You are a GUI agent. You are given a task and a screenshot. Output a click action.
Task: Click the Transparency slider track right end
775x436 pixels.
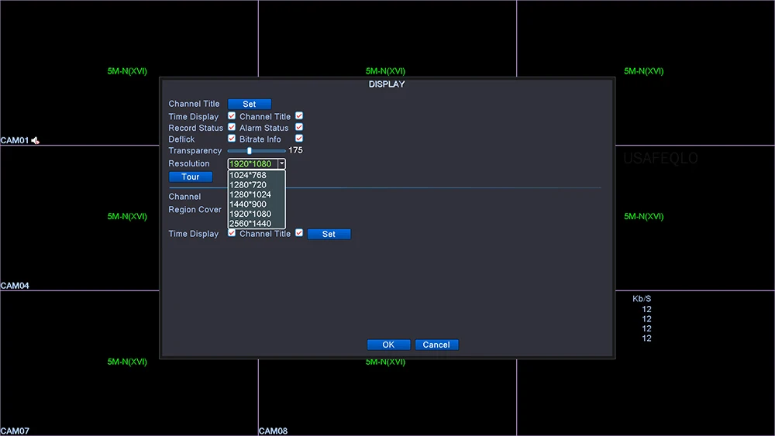284,150
